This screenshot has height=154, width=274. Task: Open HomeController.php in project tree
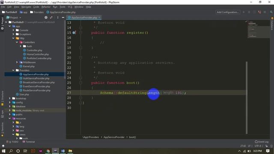tap(36, 54)
